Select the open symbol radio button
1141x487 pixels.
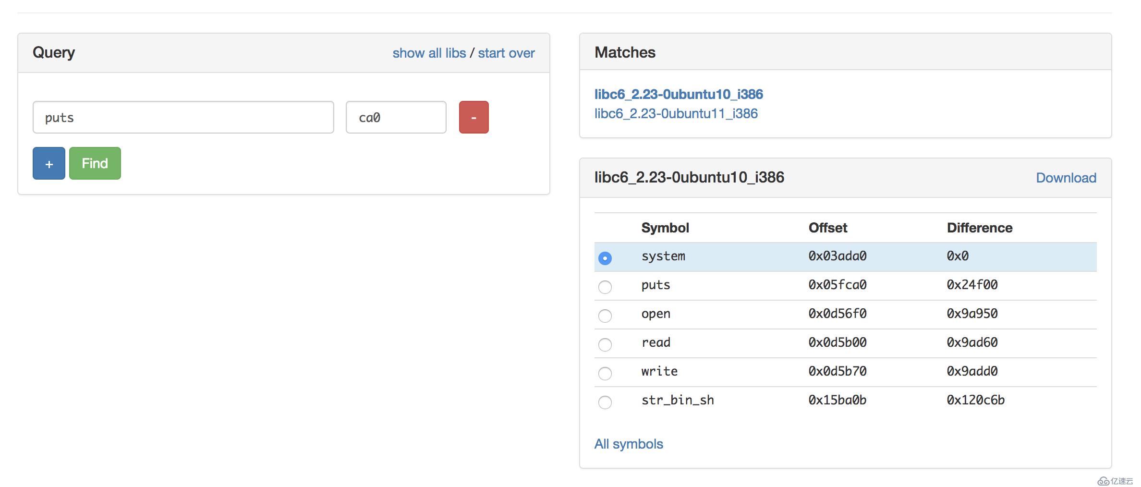[x=605, y=316]
